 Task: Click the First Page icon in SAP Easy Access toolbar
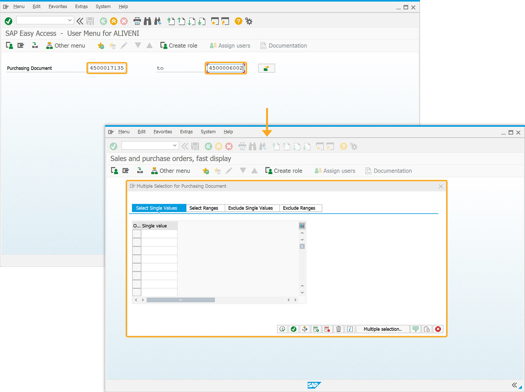pyautogui.click(x=171, y=21)
